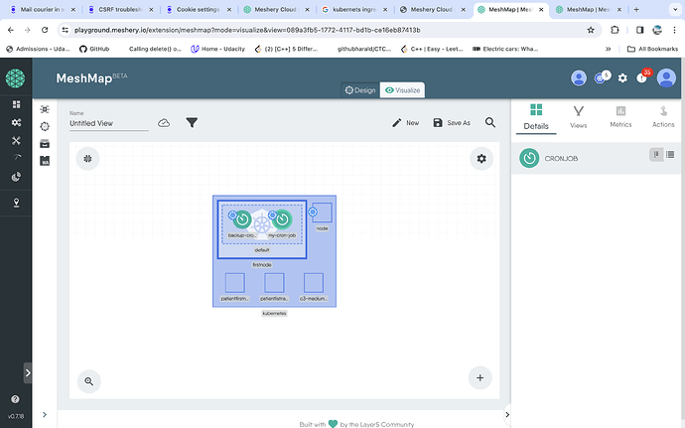Open Home - Udacity bookmark
This screenshot has width=685, height=428.
(218, 49)
